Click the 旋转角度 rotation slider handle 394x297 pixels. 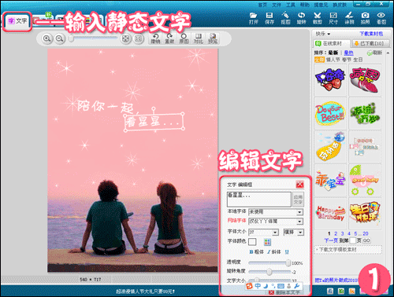point(269,272)
